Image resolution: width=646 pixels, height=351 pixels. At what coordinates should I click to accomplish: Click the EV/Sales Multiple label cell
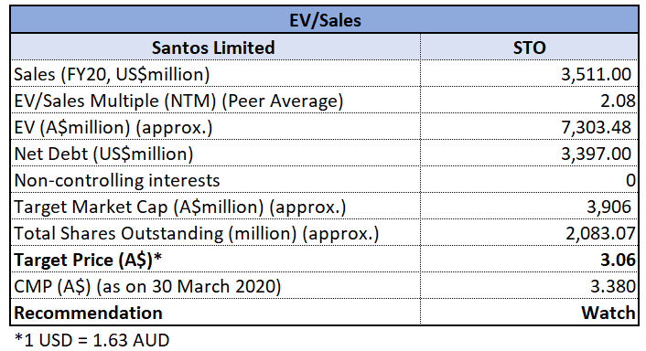[x=215, y=101]
